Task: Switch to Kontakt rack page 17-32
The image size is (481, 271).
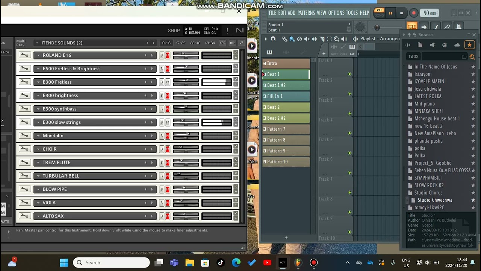Action: 181,43
